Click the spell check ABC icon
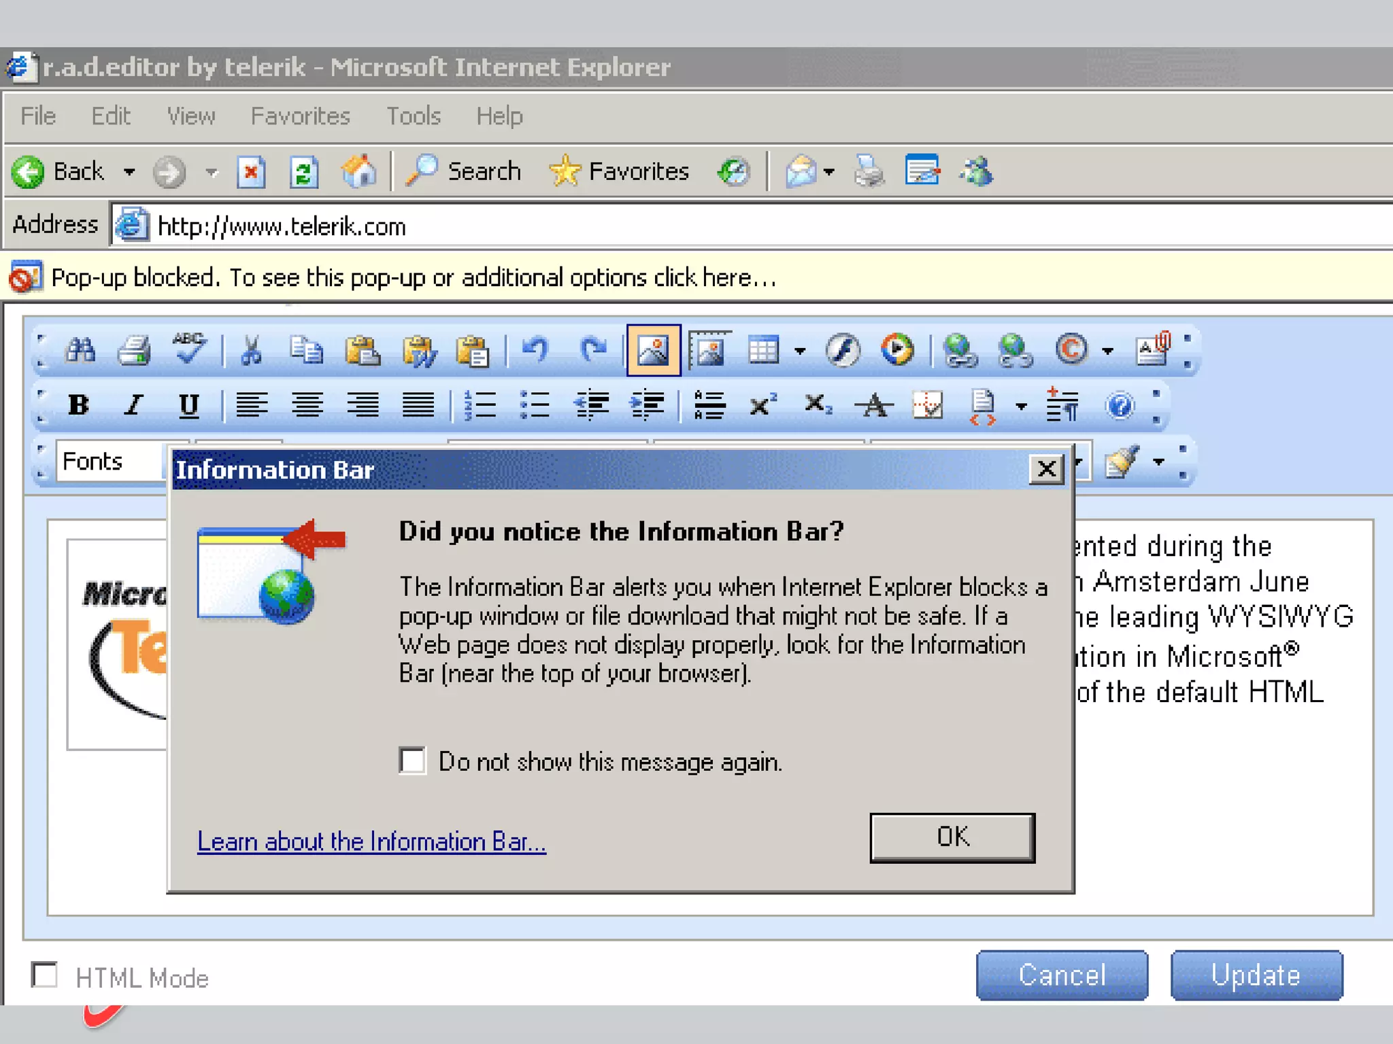The image size is (1393, 1044). pos(190,349)
